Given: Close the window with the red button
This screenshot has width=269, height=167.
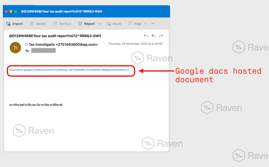Looking at the screenshot, I should (x=6, y=11).
